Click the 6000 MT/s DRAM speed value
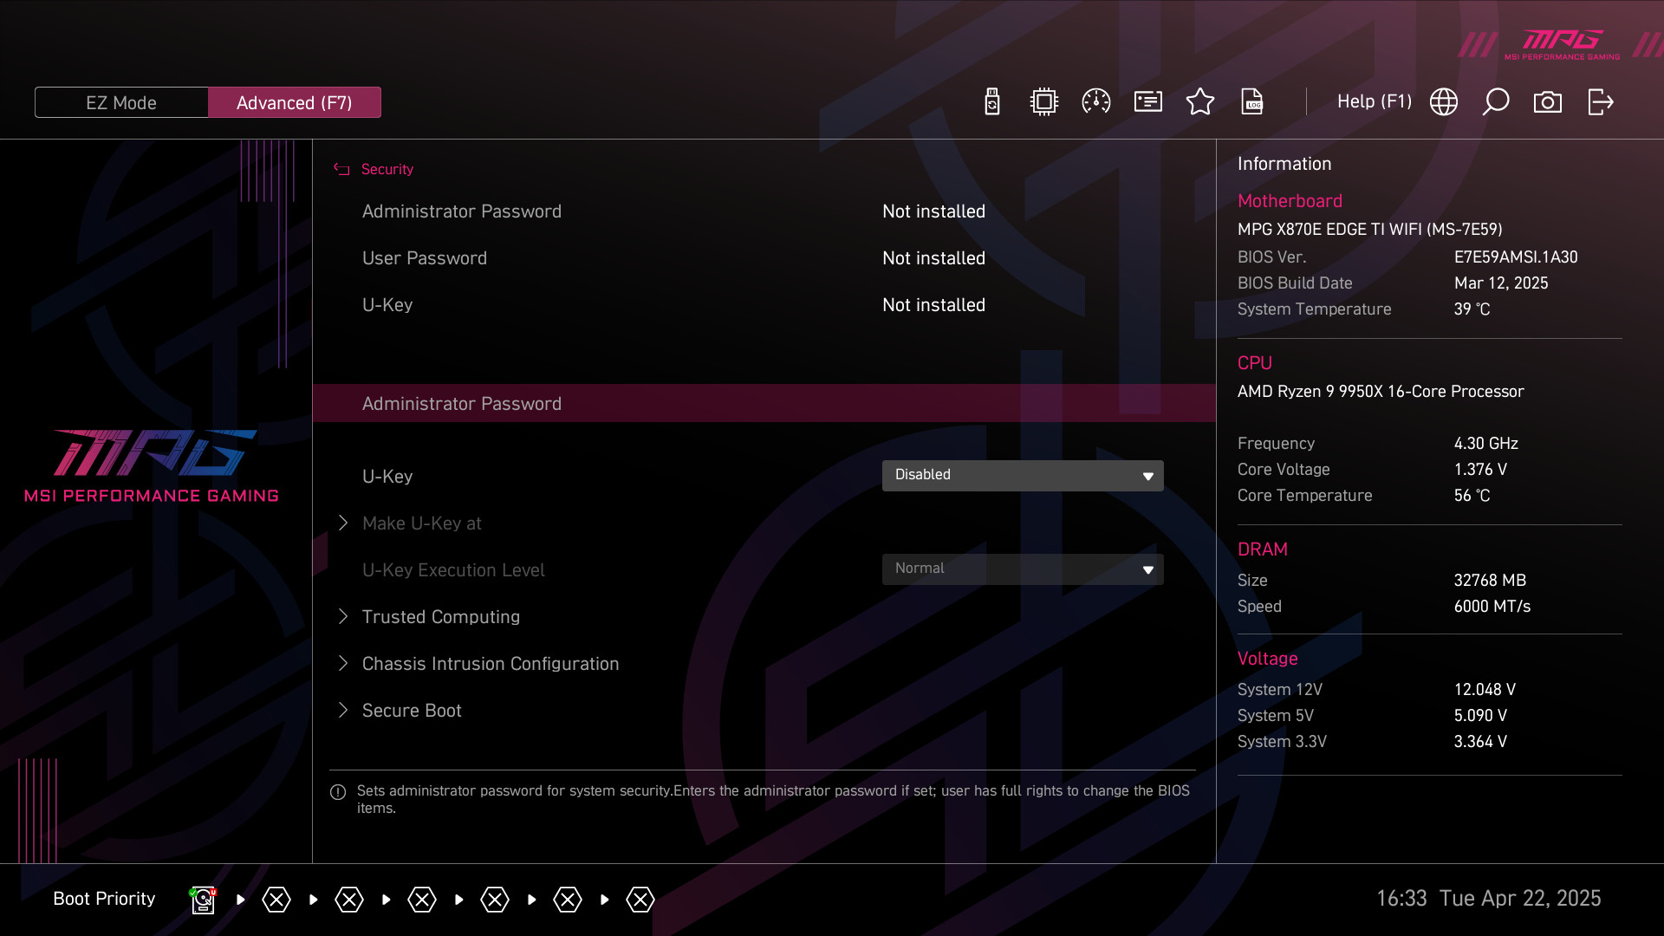 (1492, 607)
